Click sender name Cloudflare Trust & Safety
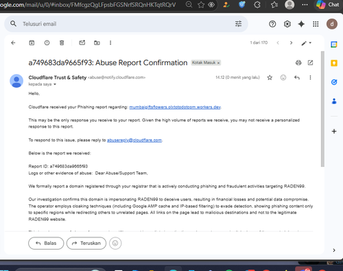Screen dimensions: 343x271 [x=58, y=78]
